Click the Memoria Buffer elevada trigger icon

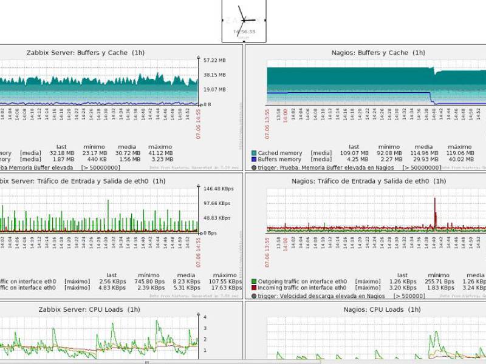pos(254,168)
